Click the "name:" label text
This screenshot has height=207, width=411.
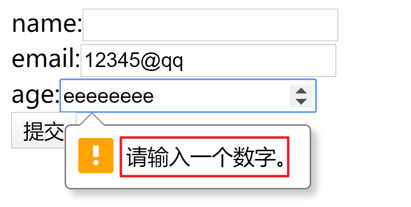[47, 23]
